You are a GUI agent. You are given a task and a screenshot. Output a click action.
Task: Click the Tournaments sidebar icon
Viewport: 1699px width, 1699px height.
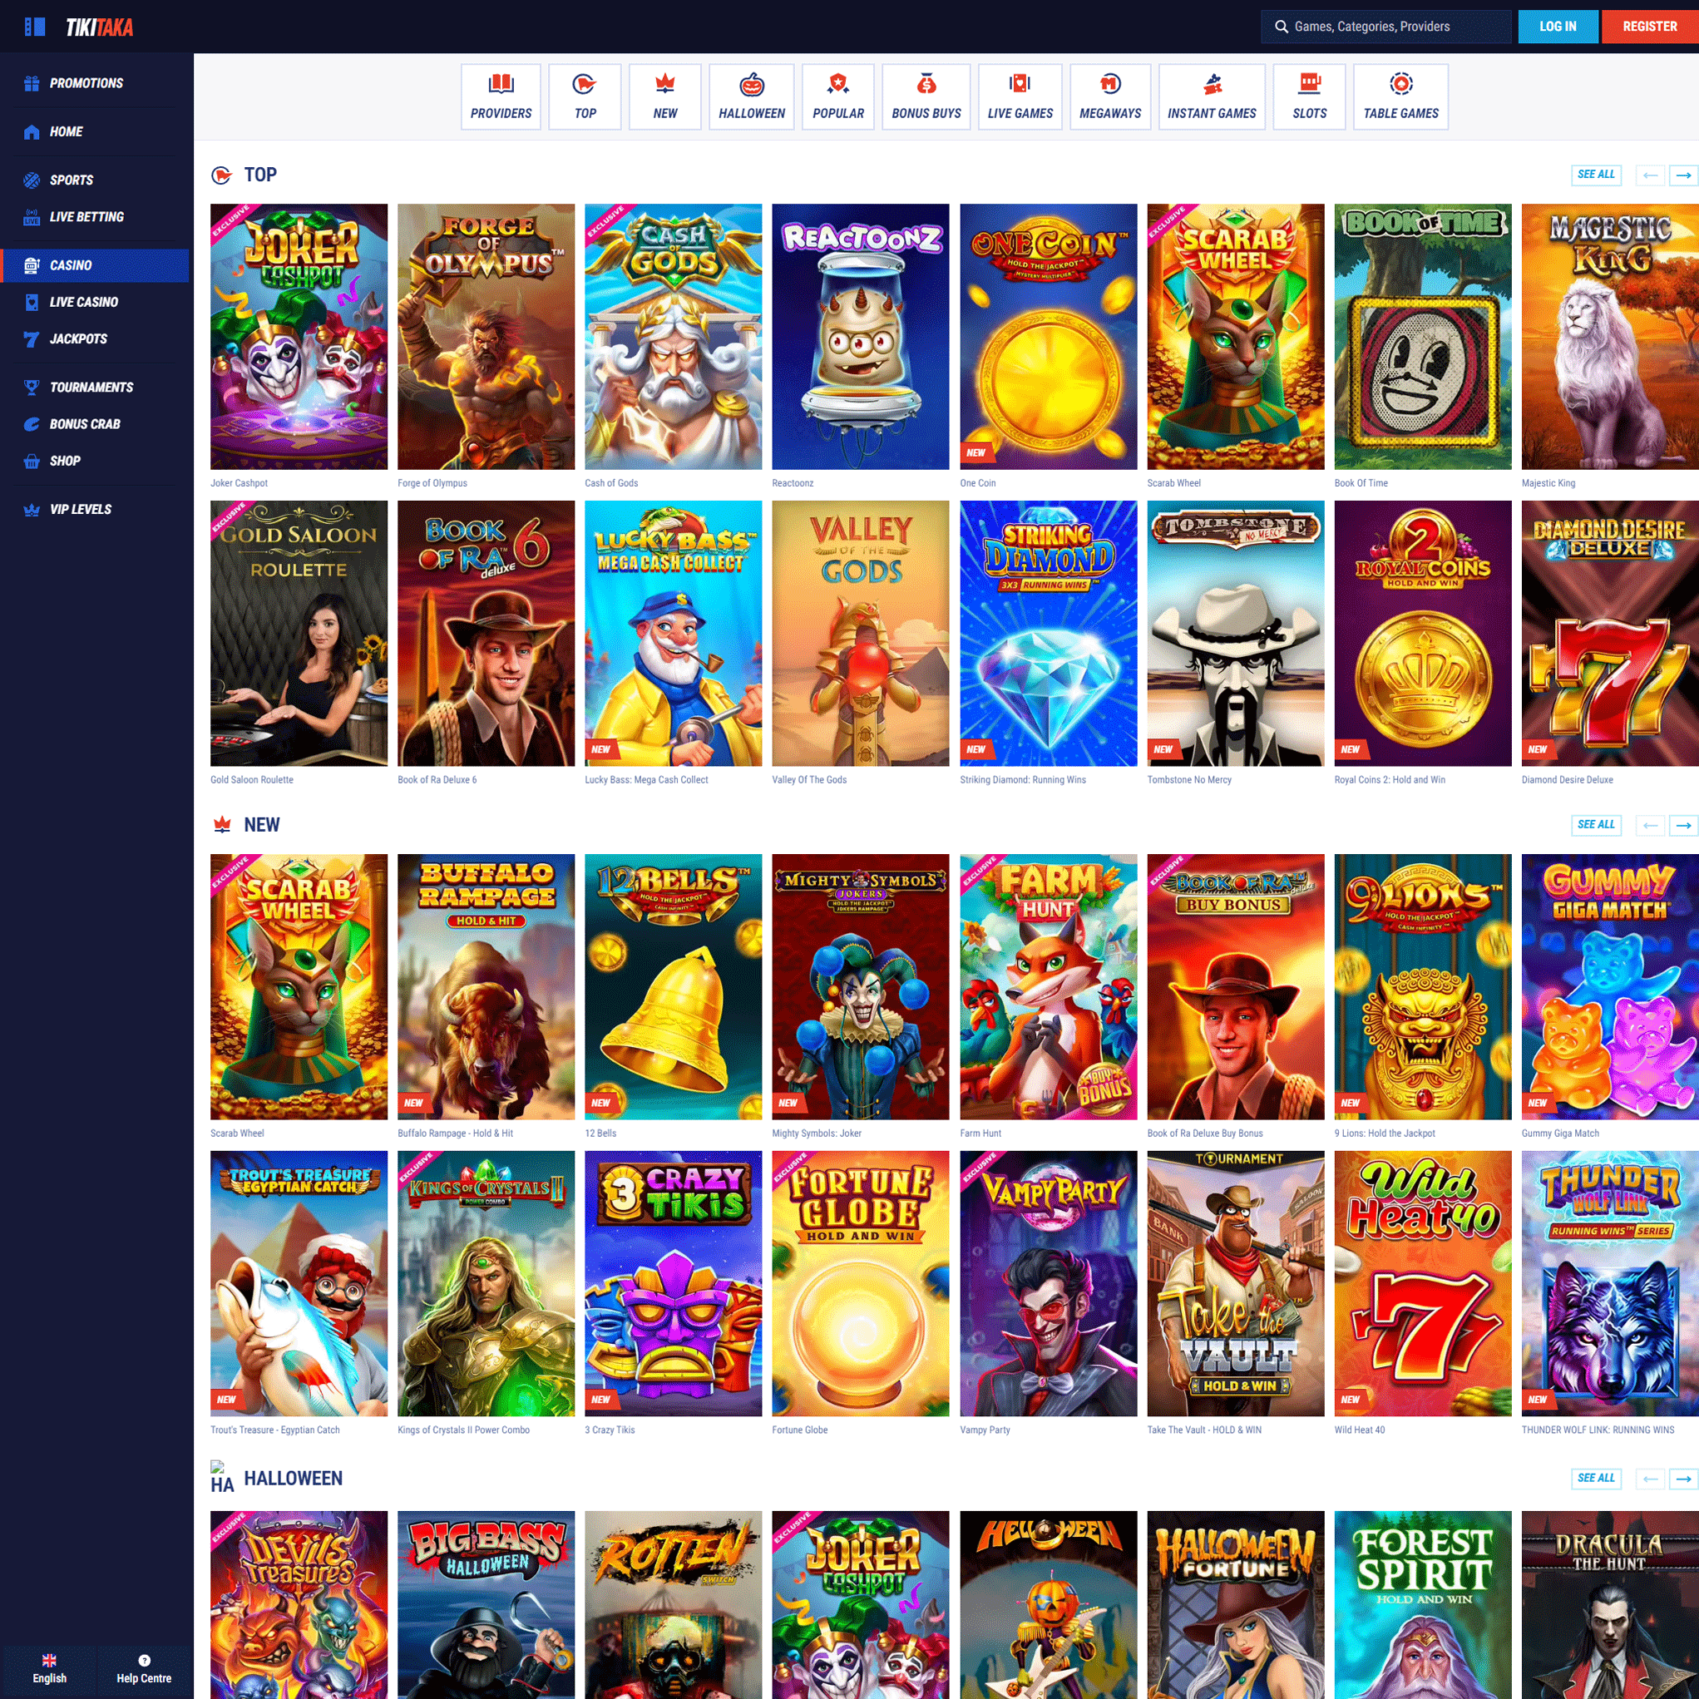click(31, 388)
